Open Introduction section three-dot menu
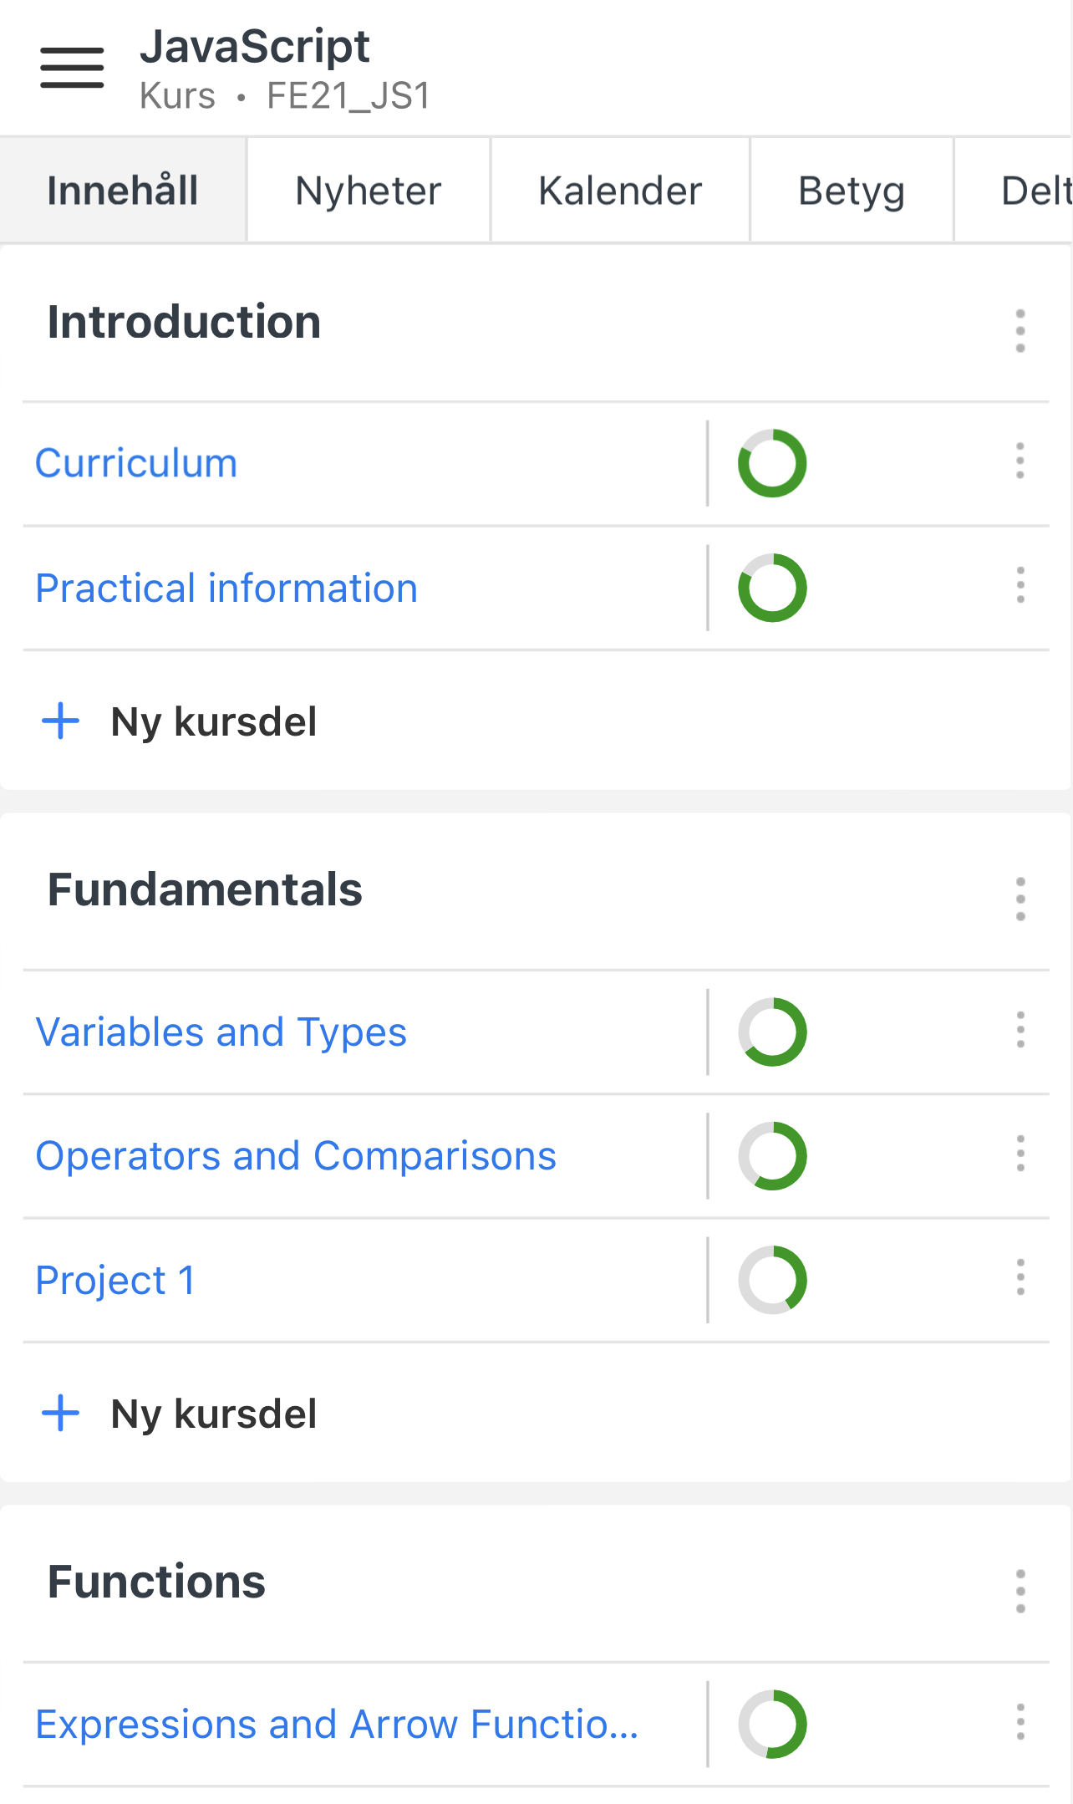1073x1804 pixels. (1020, 330)
